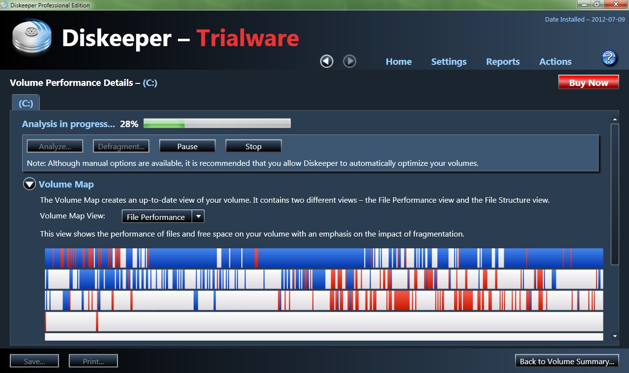Screen dimensions: 629x373
Task: Open the Volume Map View dropdown arrow
Action: point(198,216)
